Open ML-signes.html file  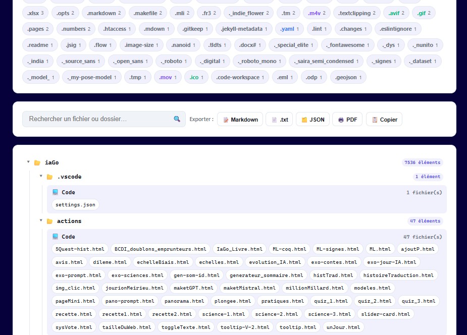[338, 249]
